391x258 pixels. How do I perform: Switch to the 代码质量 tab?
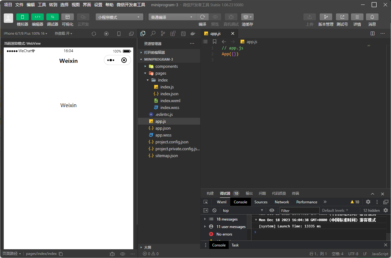[x=279, y=193]
